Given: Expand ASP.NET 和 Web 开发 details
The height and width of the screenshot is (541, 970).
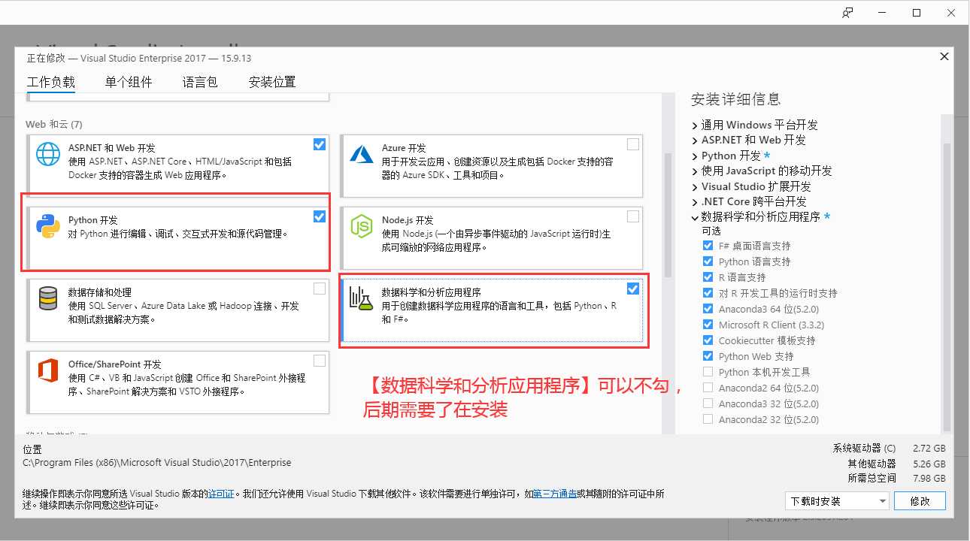Looking at the screenshot, I should pos(695,140).
